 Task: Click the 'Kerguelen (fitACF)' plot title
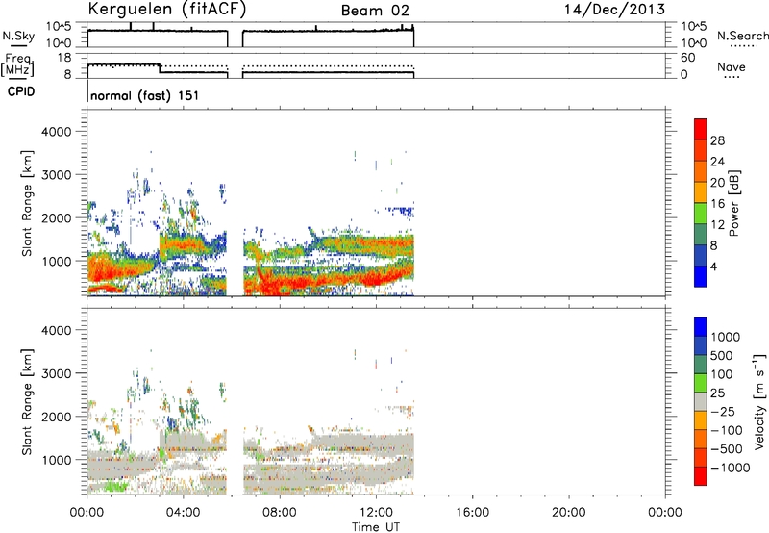166,10
